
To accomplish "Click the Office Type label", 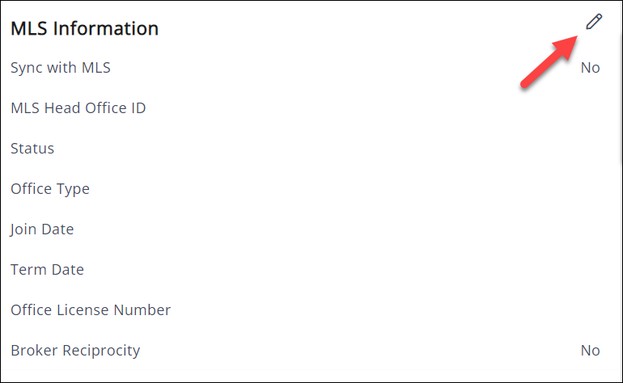I will 50,189.
